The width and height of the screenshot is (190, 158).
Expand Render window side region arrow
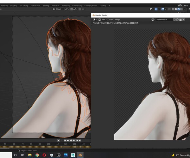point(92,25)
